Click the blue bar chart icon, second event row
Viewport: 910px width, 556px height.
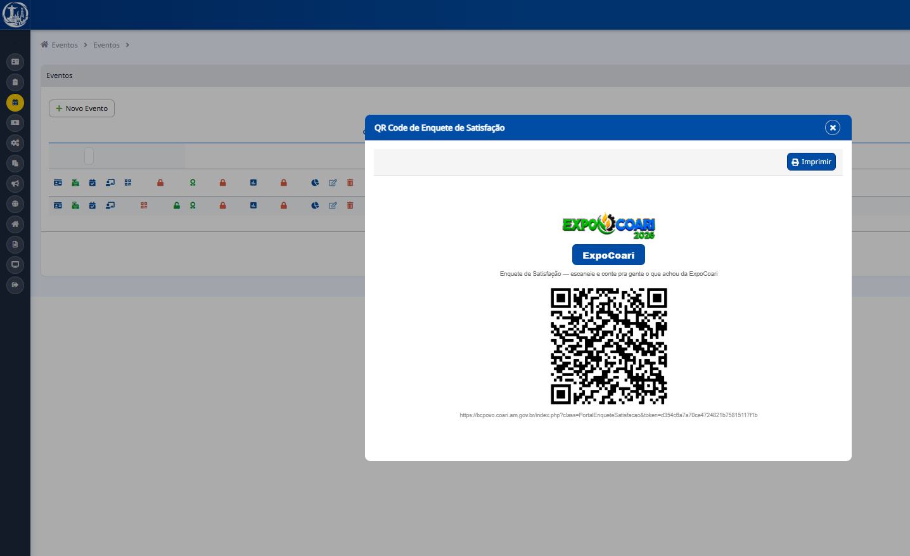pyautogui.click(x=253, y=205)
